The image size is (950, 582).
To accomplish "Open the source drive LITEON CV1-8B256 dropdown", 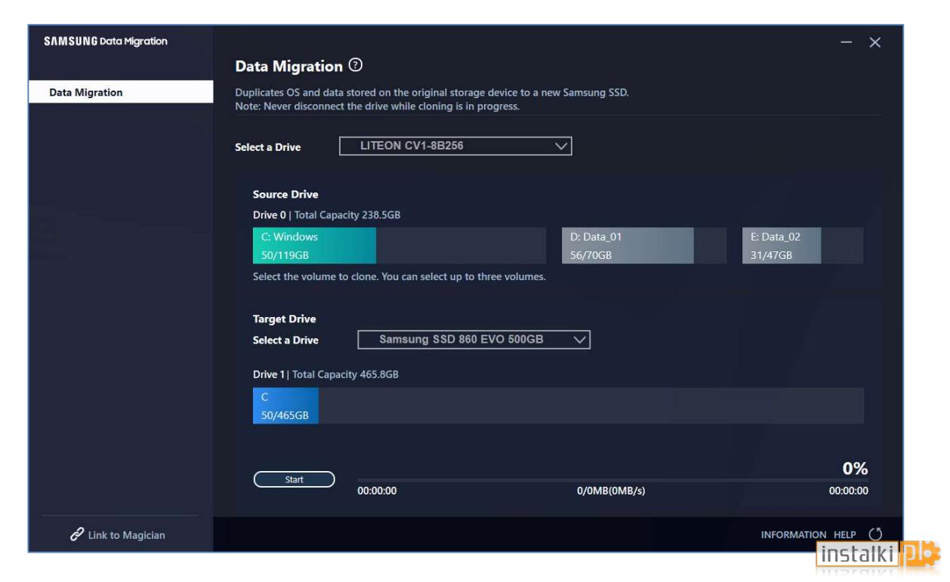I will tap(455, 146).
